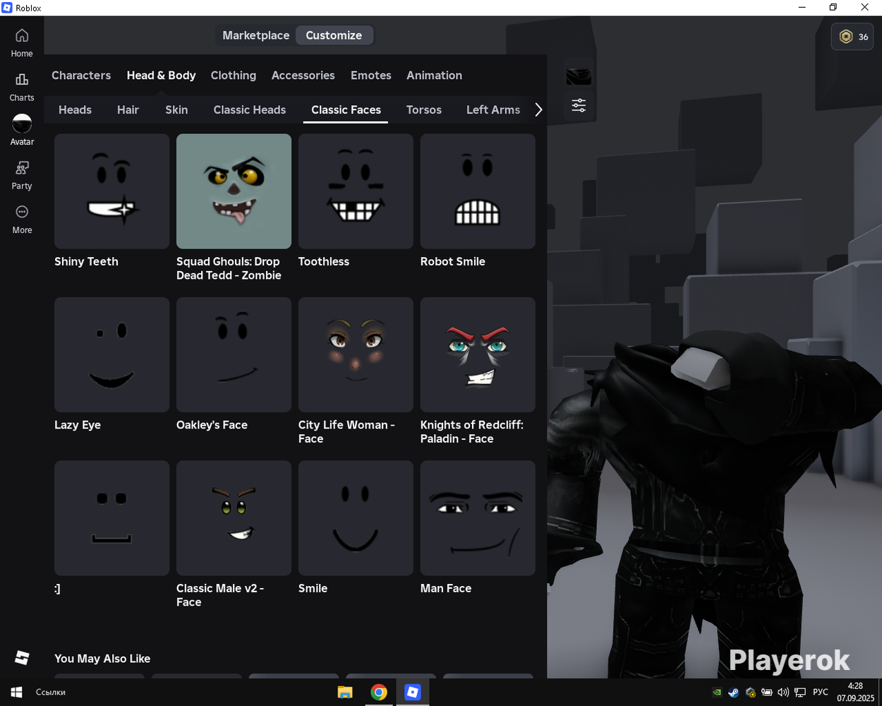Equip the Oakley's Face thumbnail
The image size is (882, 706).
coord(234,354)
